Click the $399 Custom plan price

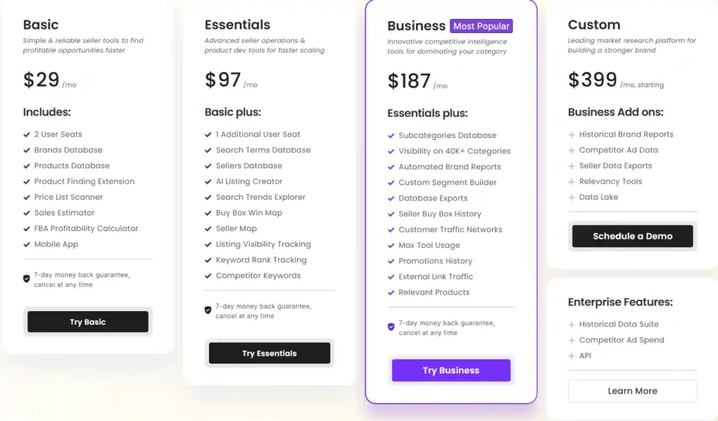[x=592, y=79]
